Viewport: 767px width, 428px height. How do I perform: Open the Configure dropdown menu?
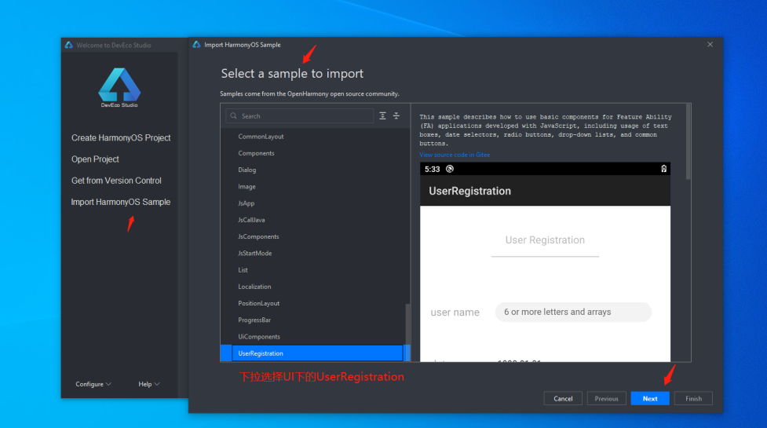click(x=93, y=384)
